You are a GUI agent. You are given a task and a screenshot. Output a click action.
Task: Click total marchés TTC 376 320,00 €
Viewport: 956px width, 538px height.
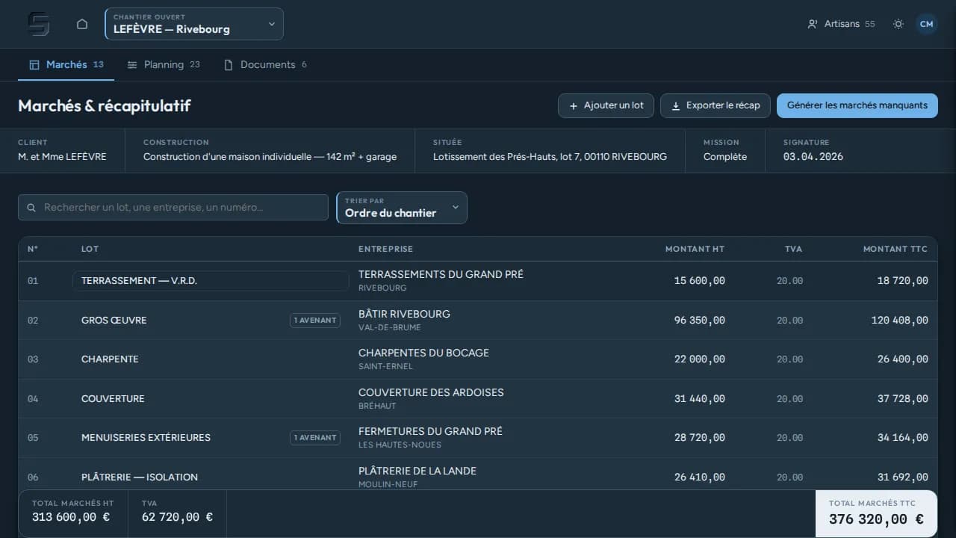(876, 519)
